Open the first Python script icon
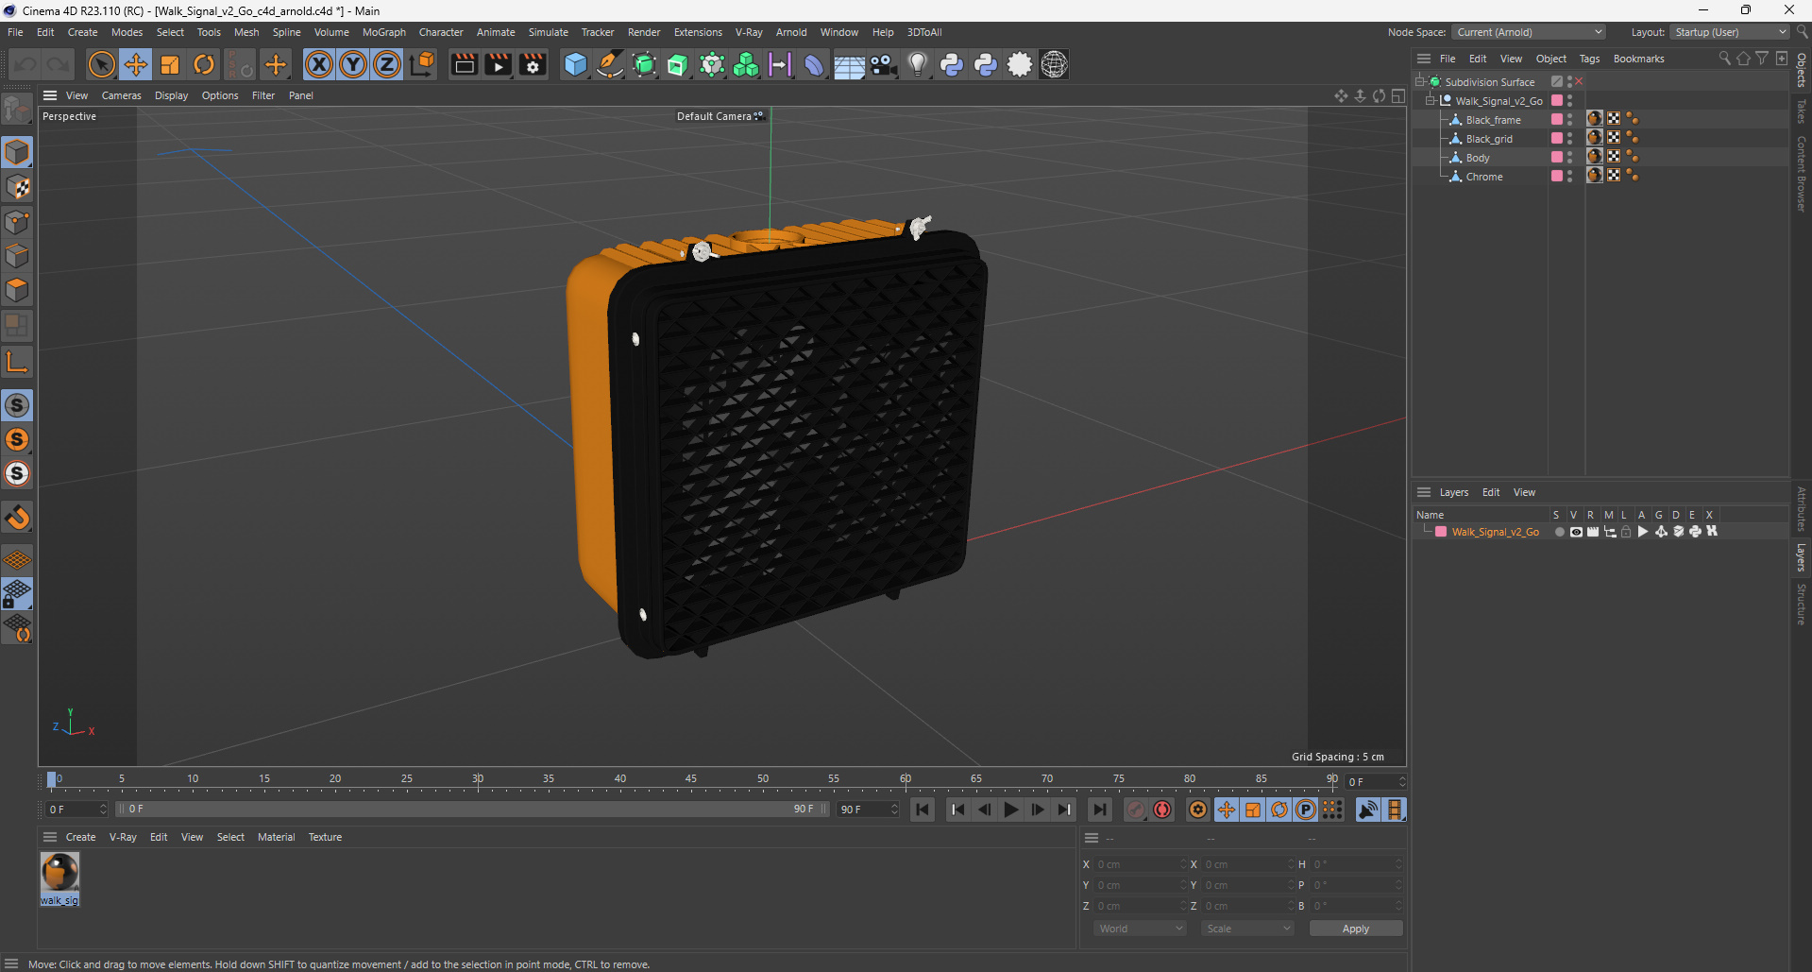The image size is (1812, 972). click(x=952, y=64)
